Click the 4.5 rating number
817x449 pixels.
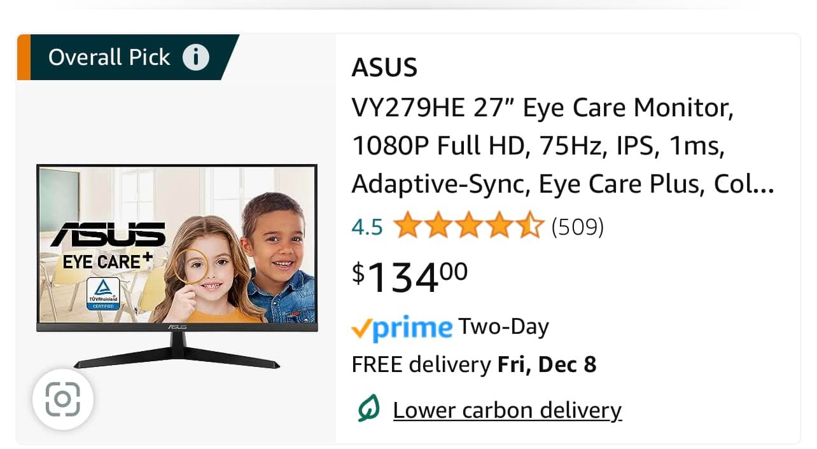tap(367, 227)
